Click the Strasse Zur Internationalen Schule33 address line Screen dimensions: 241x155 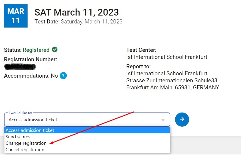(172, 80)
